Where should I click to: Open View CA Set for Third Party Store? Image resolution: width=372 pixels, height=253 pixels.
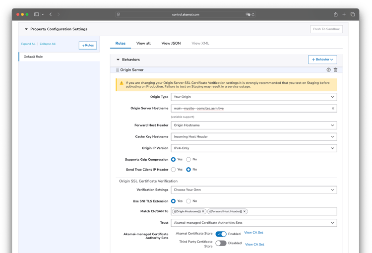coord(254,245)
